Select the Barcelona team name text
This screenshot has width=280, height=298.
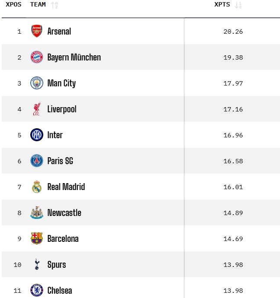click(63, 238)
